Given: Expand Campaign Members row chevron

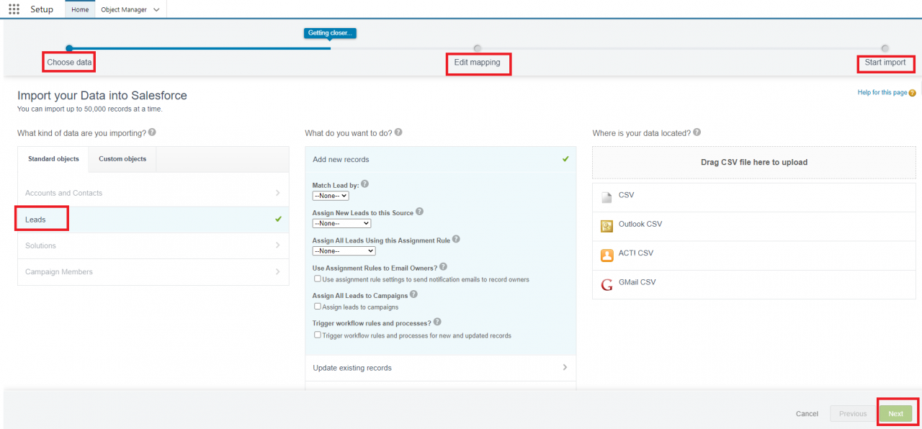Looking at the screenshot, I should tap(278, 271).
